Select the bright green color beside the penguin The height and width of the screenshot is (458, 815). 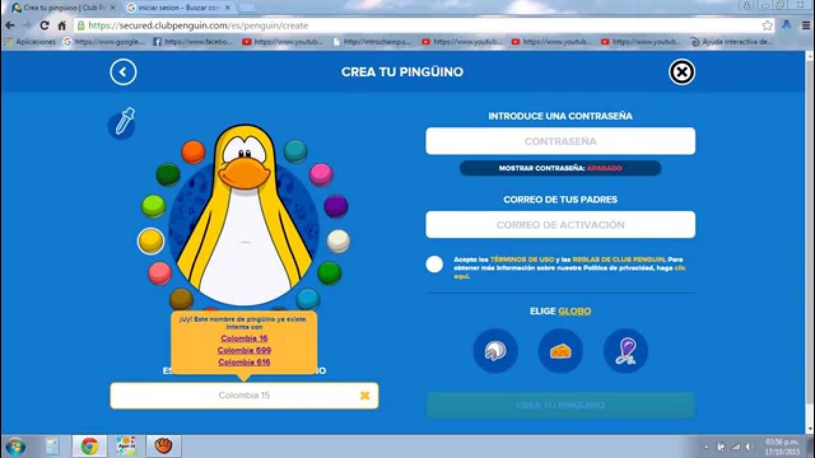[329, 273]
